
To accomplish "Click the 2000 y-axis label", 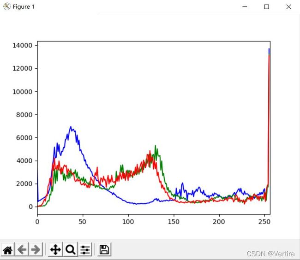I will click(24, 184).
